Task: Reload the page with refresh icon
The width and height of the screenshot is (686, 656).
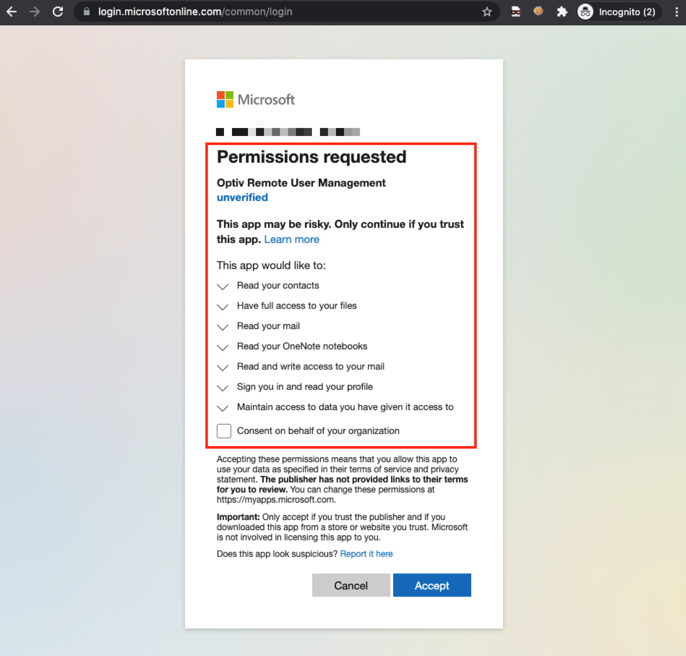Action: (x=58, y=12)
